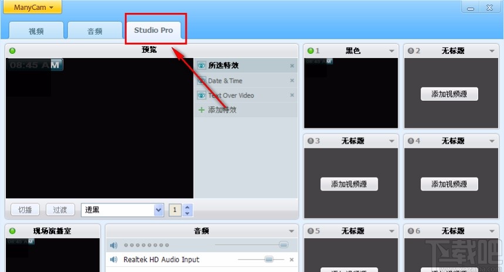This screenshot has width=504, height=272.
Task: Select the Realtek HD Audio Input label
Action: 161,260
